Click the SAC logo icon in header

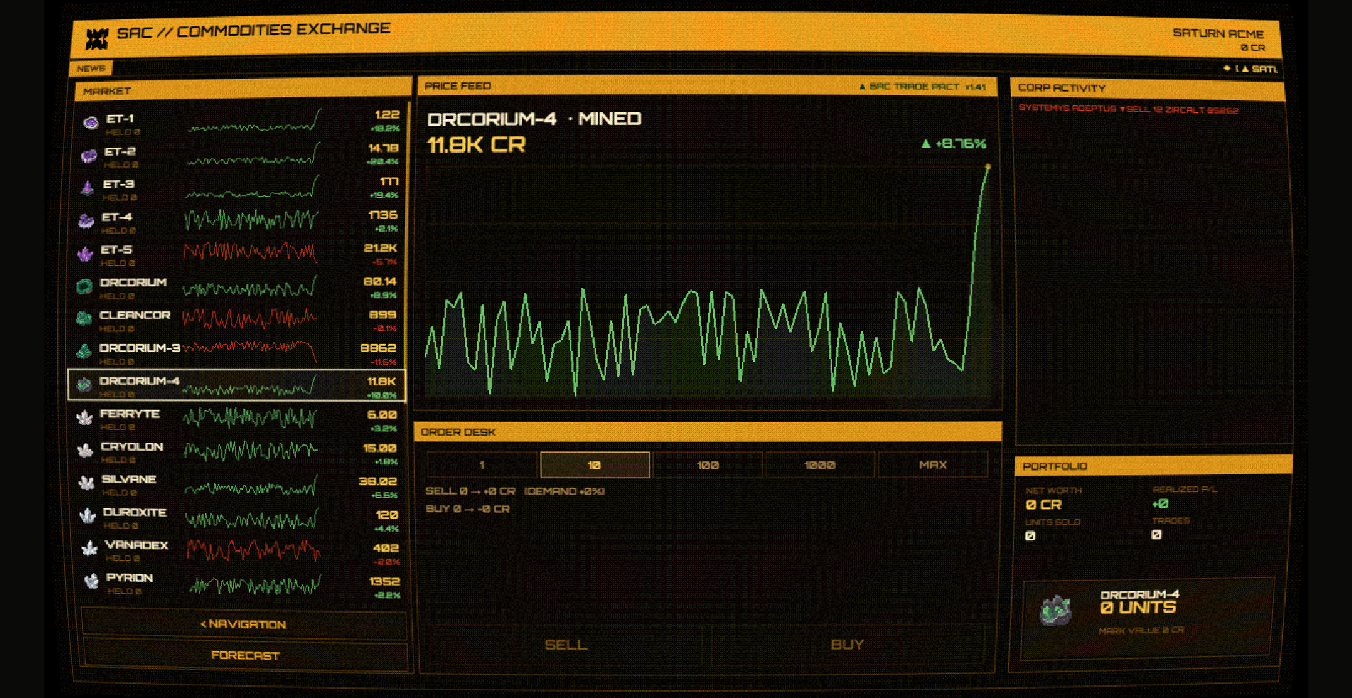97,39
